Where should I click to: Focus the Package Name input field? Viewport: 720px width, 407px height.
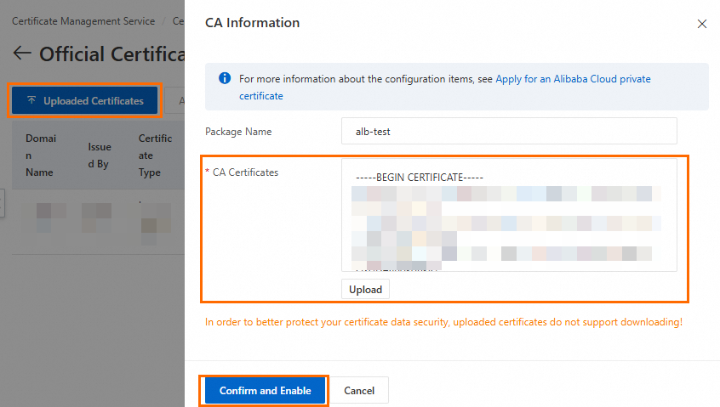point(508,132)
